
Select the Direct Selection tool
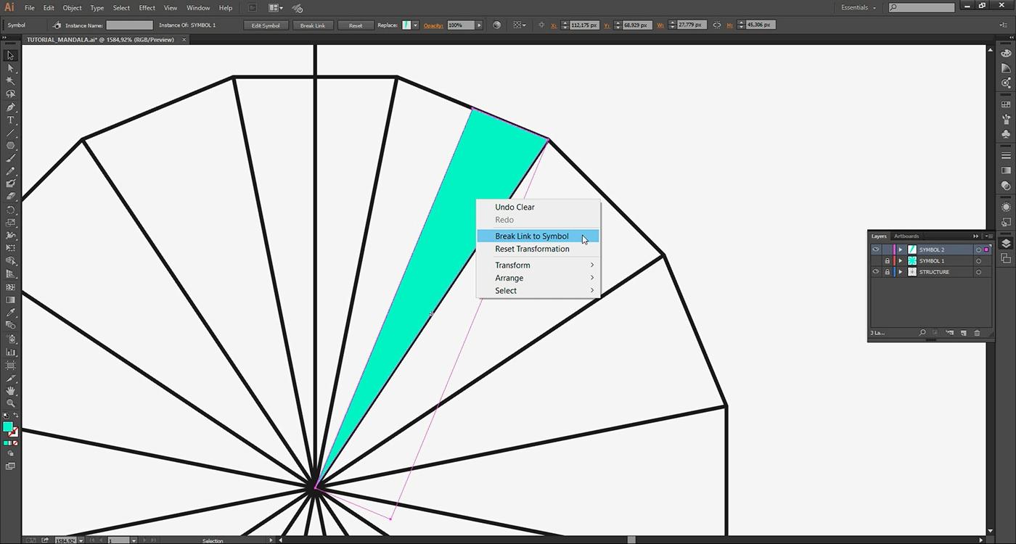[x=10, y=68]
